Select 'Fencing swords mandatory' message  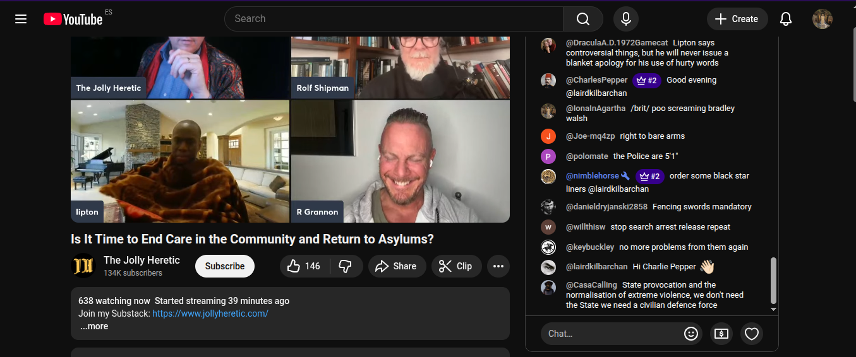[702, 206]
